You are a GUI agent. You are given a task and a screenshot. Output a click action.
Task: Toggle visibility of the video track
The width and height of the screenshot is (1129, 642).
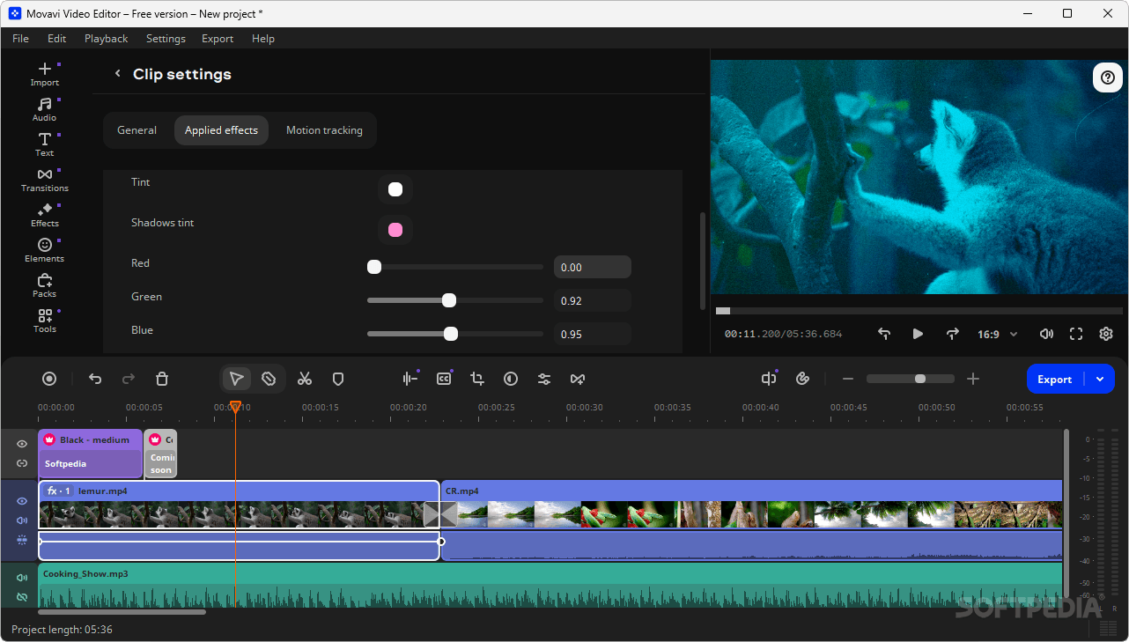pos(20,501)
